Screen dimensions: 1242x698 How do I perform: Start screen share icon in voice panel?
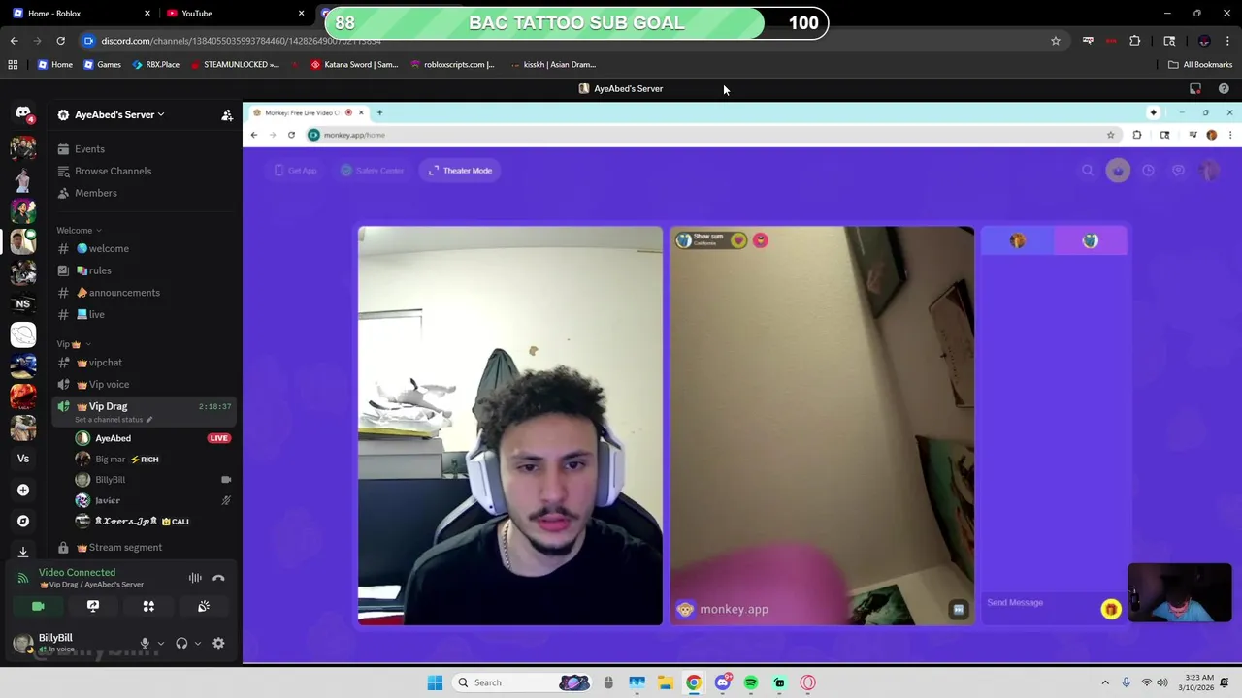click(93, 606)
